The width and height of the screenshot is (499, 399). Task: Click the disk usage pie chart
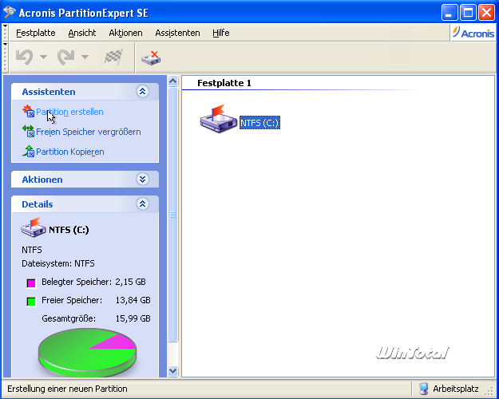[x=87, y=354]
